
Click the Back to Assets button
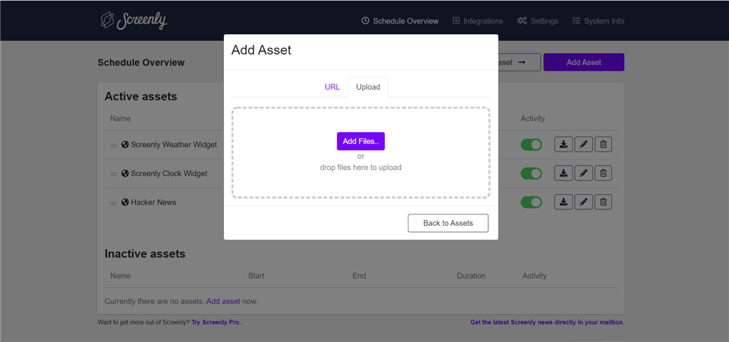pyautogui.click(x=448, y=223)
